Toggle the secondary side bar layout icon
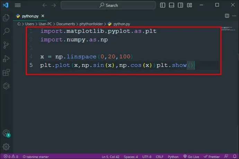 tap(180, 5)
